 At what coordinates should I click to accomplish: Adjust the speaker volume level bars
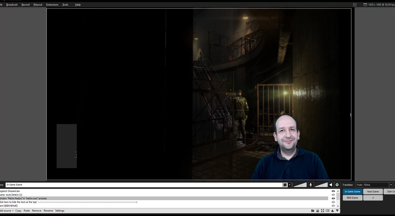tap(321, 185)
